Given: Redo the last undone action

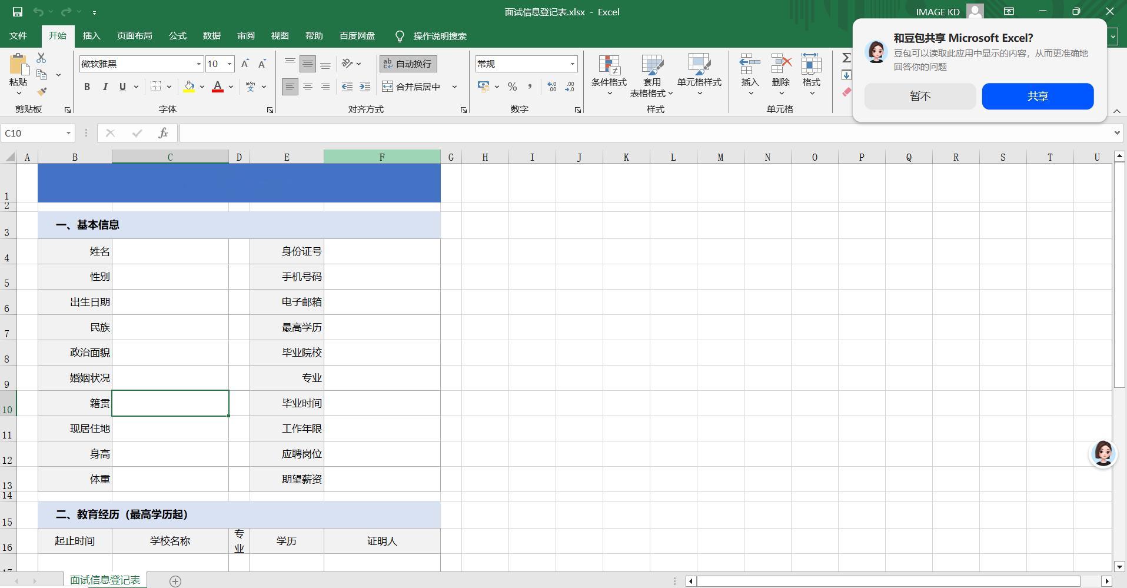Looking at the screenshot, I should click(x=66, y=12).
